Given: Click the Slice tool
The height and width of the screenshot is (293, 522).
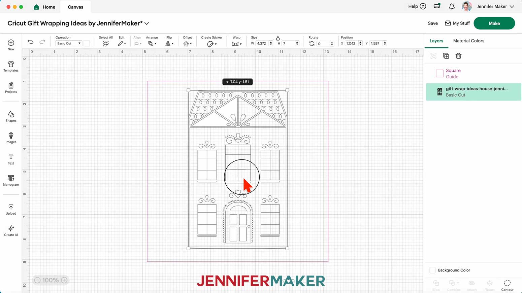Looking at the screenshot, I should [x=436, y=285].
